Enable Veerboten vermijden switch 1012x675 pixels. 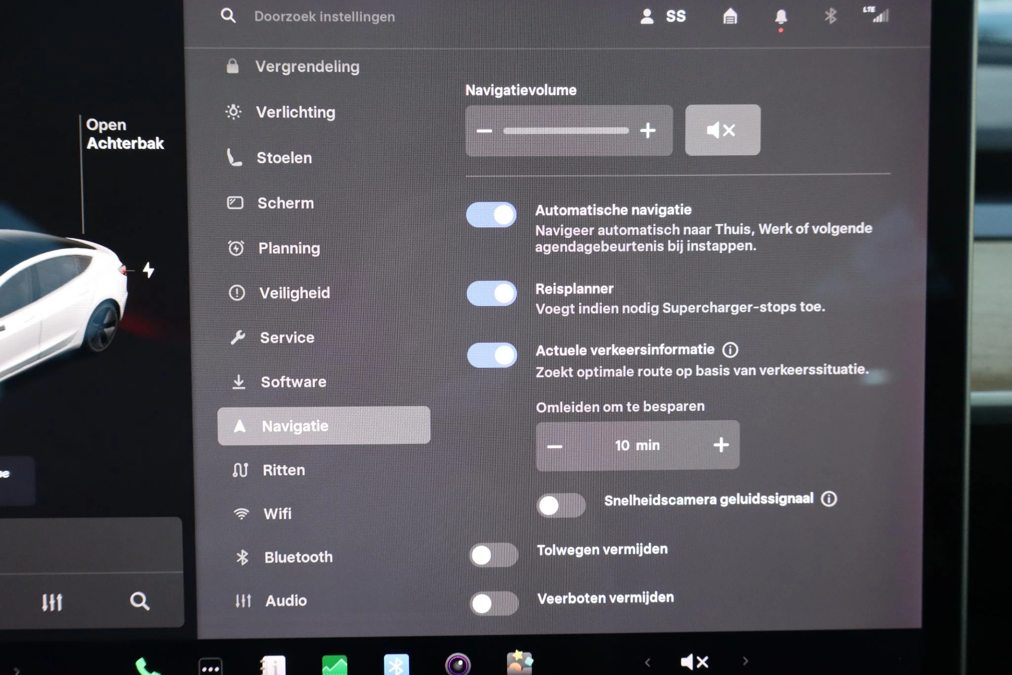pos(494,603)
